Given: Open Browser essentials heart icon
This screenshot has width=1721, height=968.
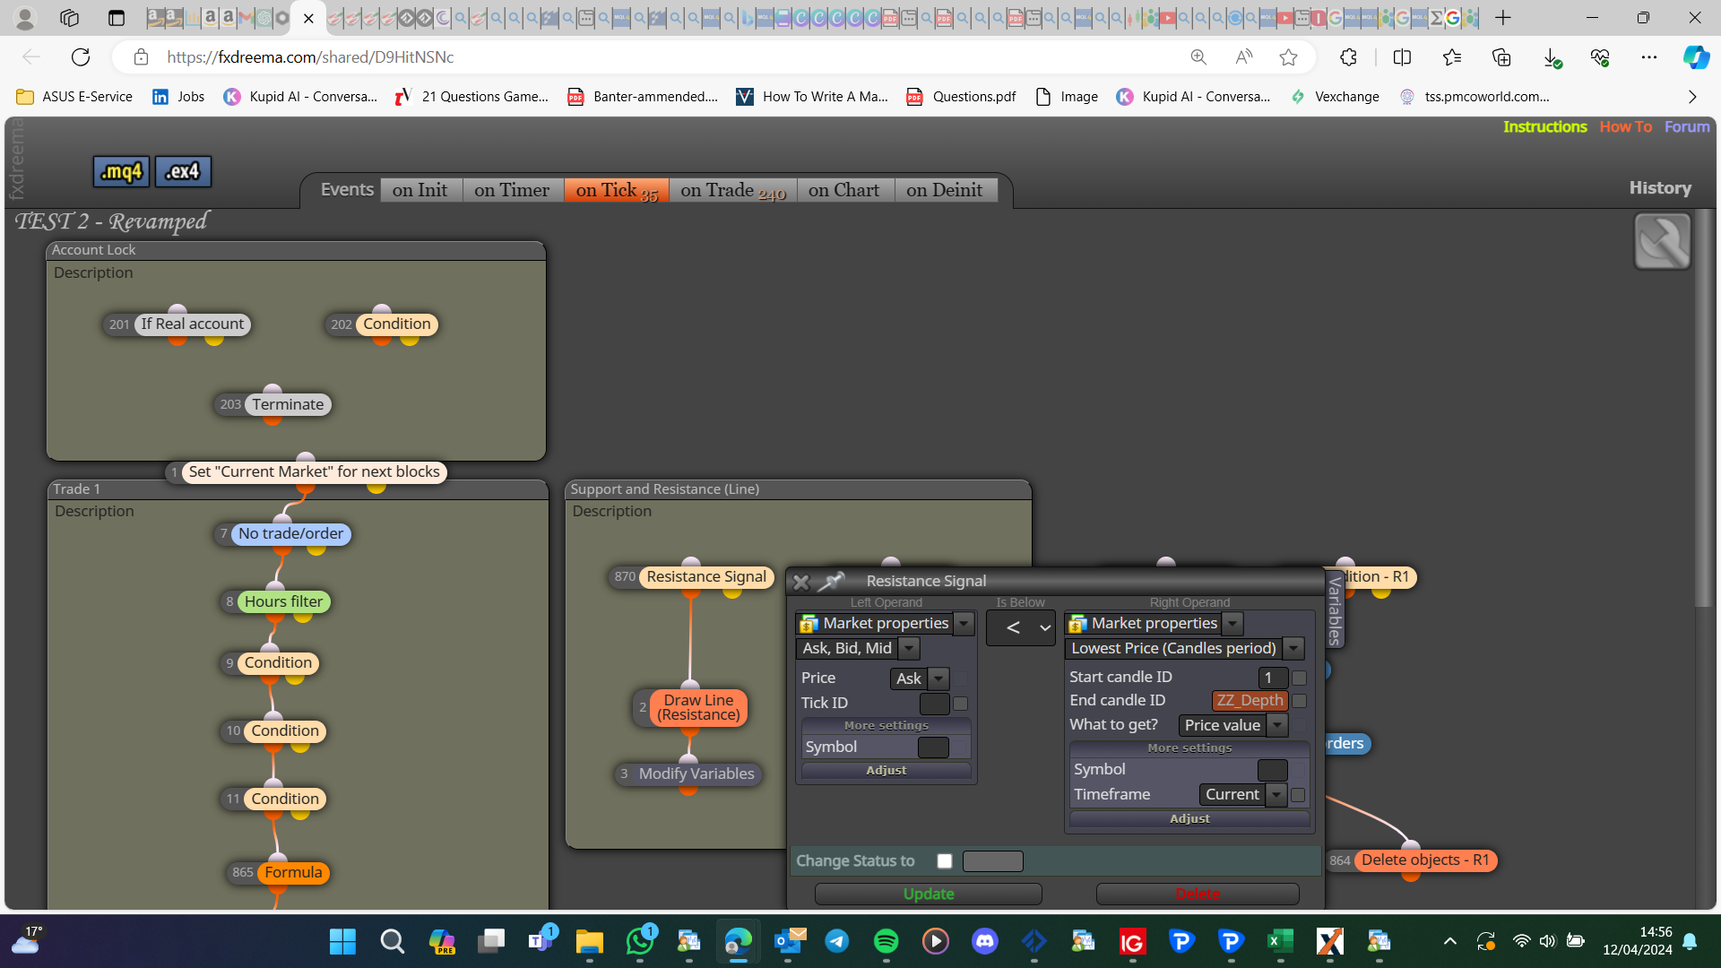Looking at the screenshot, I should [1600, 57].
